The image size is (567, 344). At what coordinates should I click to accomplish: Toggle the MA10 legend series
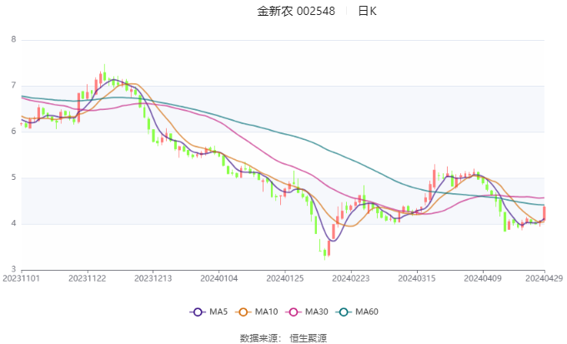pos(256,312)
